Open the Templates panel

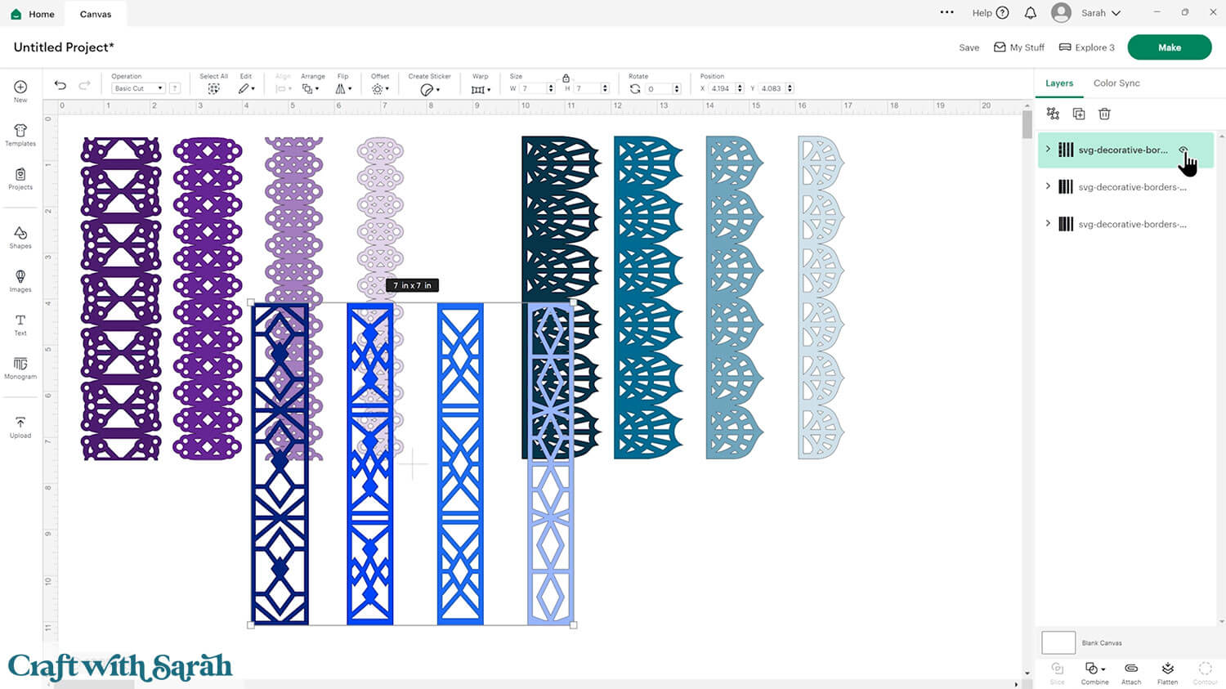[20, 135]
